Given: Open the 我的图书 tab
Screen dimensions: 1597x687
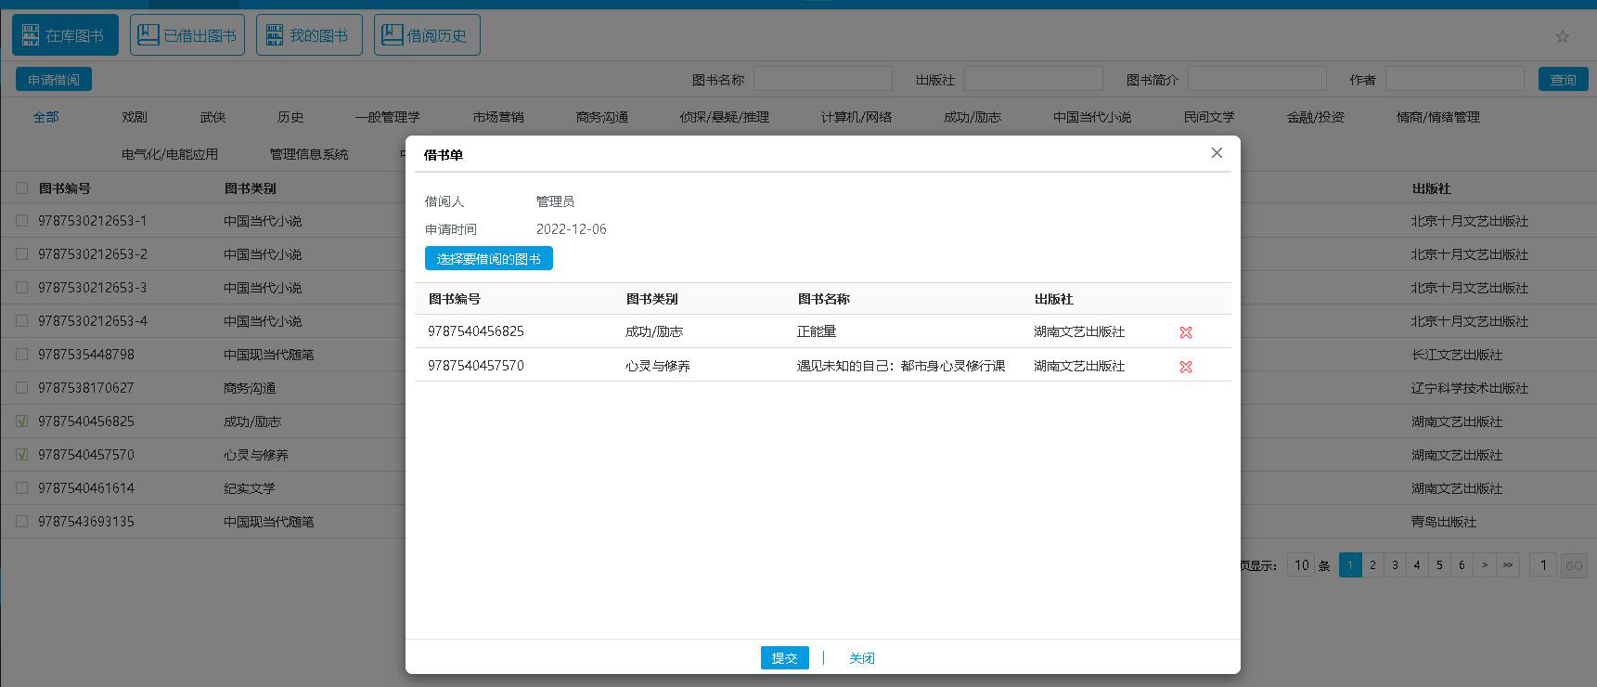Looking at the screenshot, I should (309, 35).
